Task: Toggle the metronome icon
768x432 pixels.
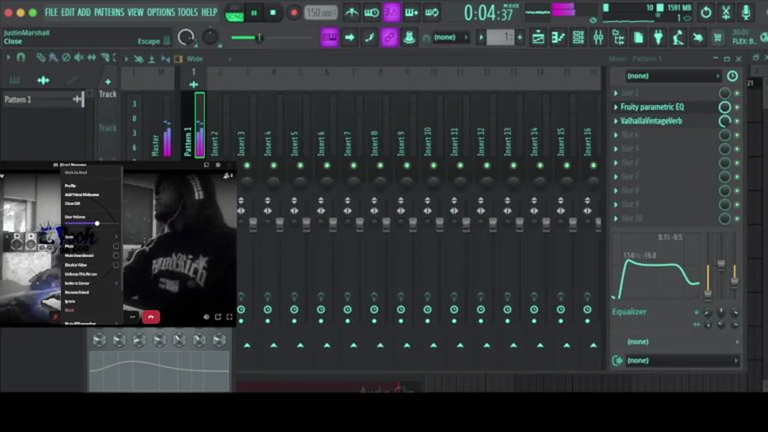Action: [352, 12]
